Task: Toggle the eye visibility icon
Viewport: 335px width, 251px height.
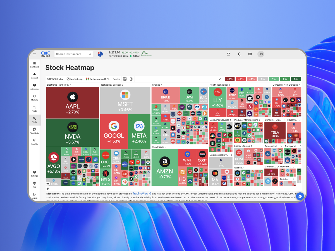Action: click(250, 54)
